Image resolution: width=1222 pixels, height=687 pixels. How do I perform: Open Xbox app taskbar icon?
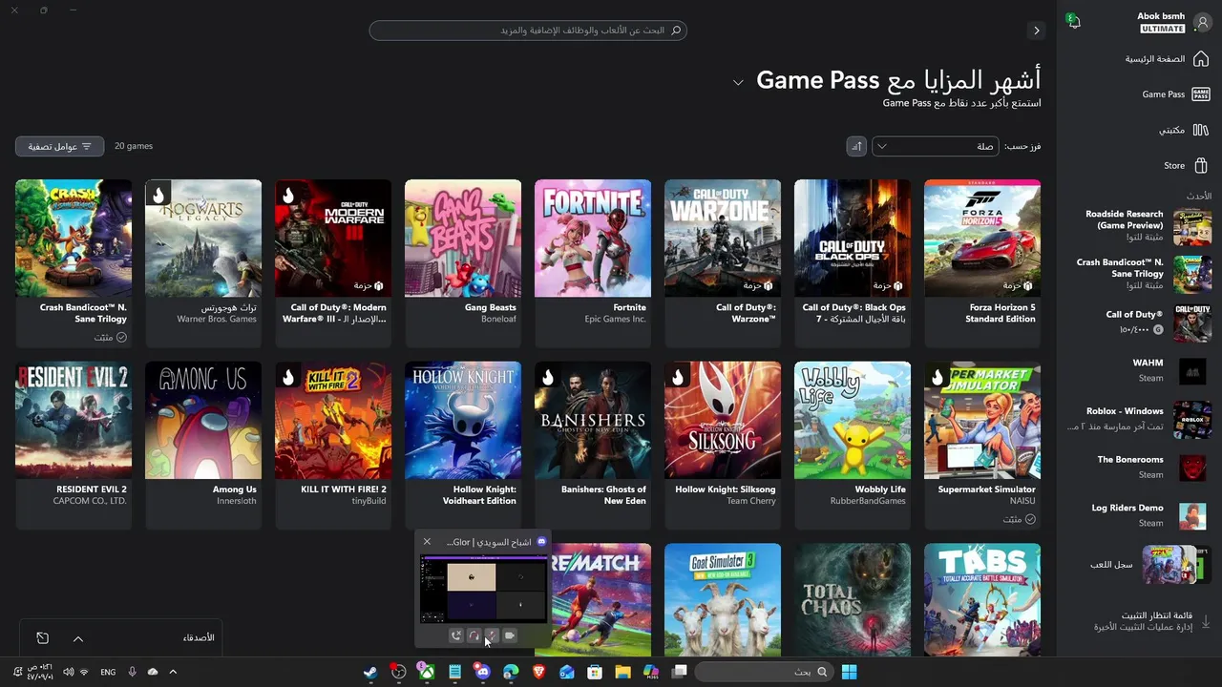[427, 672]
